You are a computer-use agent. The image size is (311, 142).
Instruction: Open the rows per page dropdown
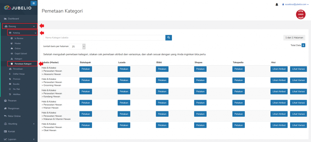[77, 46]
